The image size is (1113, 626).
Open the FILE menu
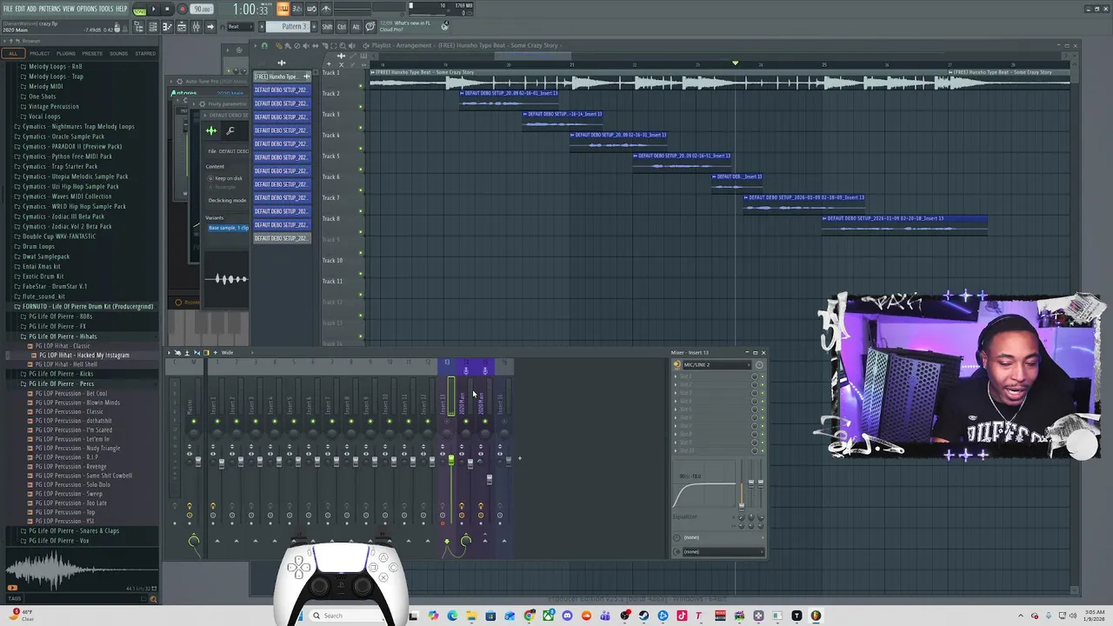click(8, 9)
